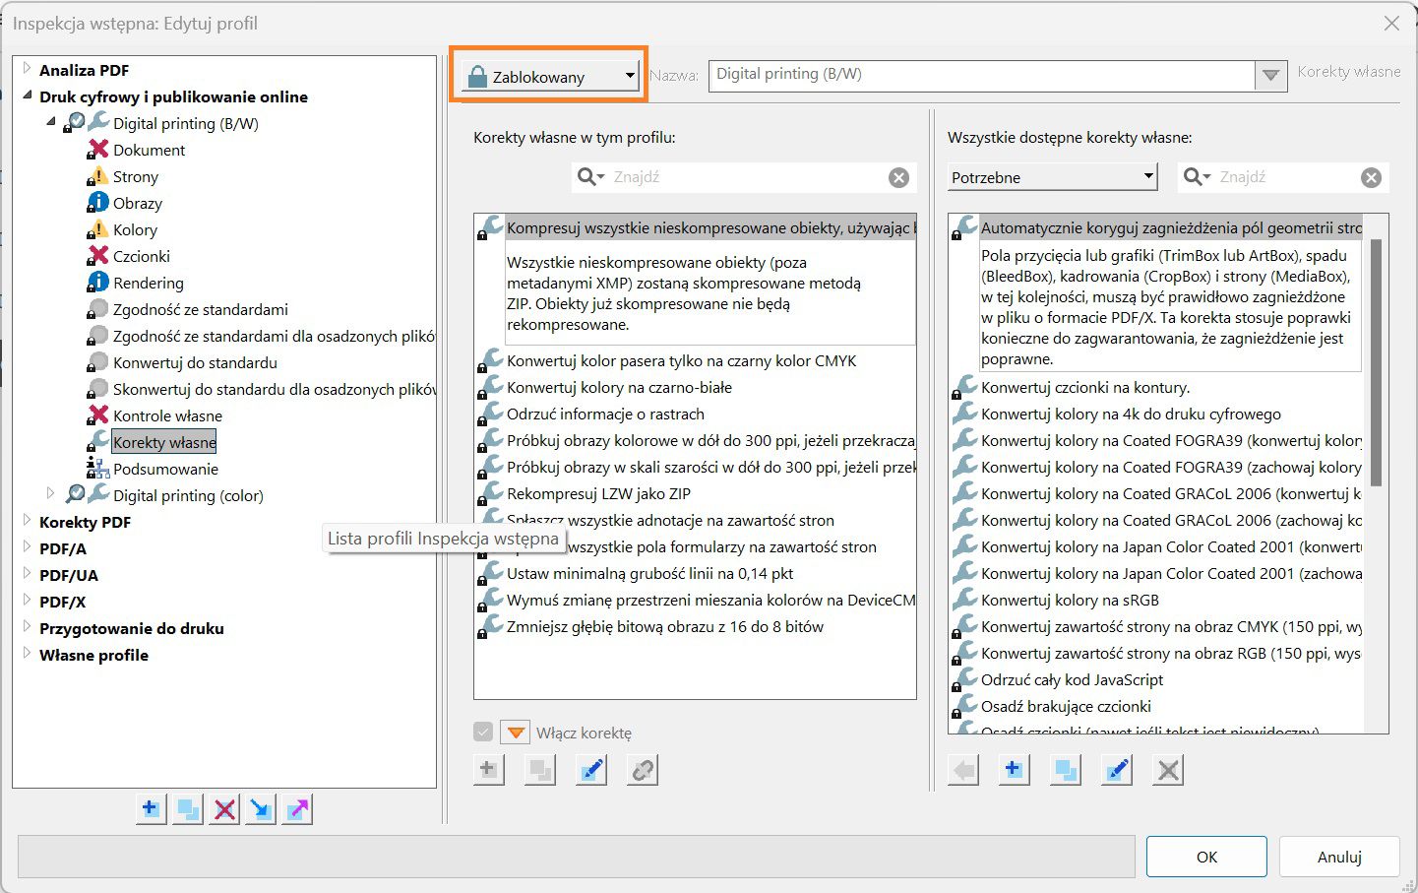Select the Konwertuj do standardu tree item
The height and width of the screenshot is (893, 1418).
(195, 362)
